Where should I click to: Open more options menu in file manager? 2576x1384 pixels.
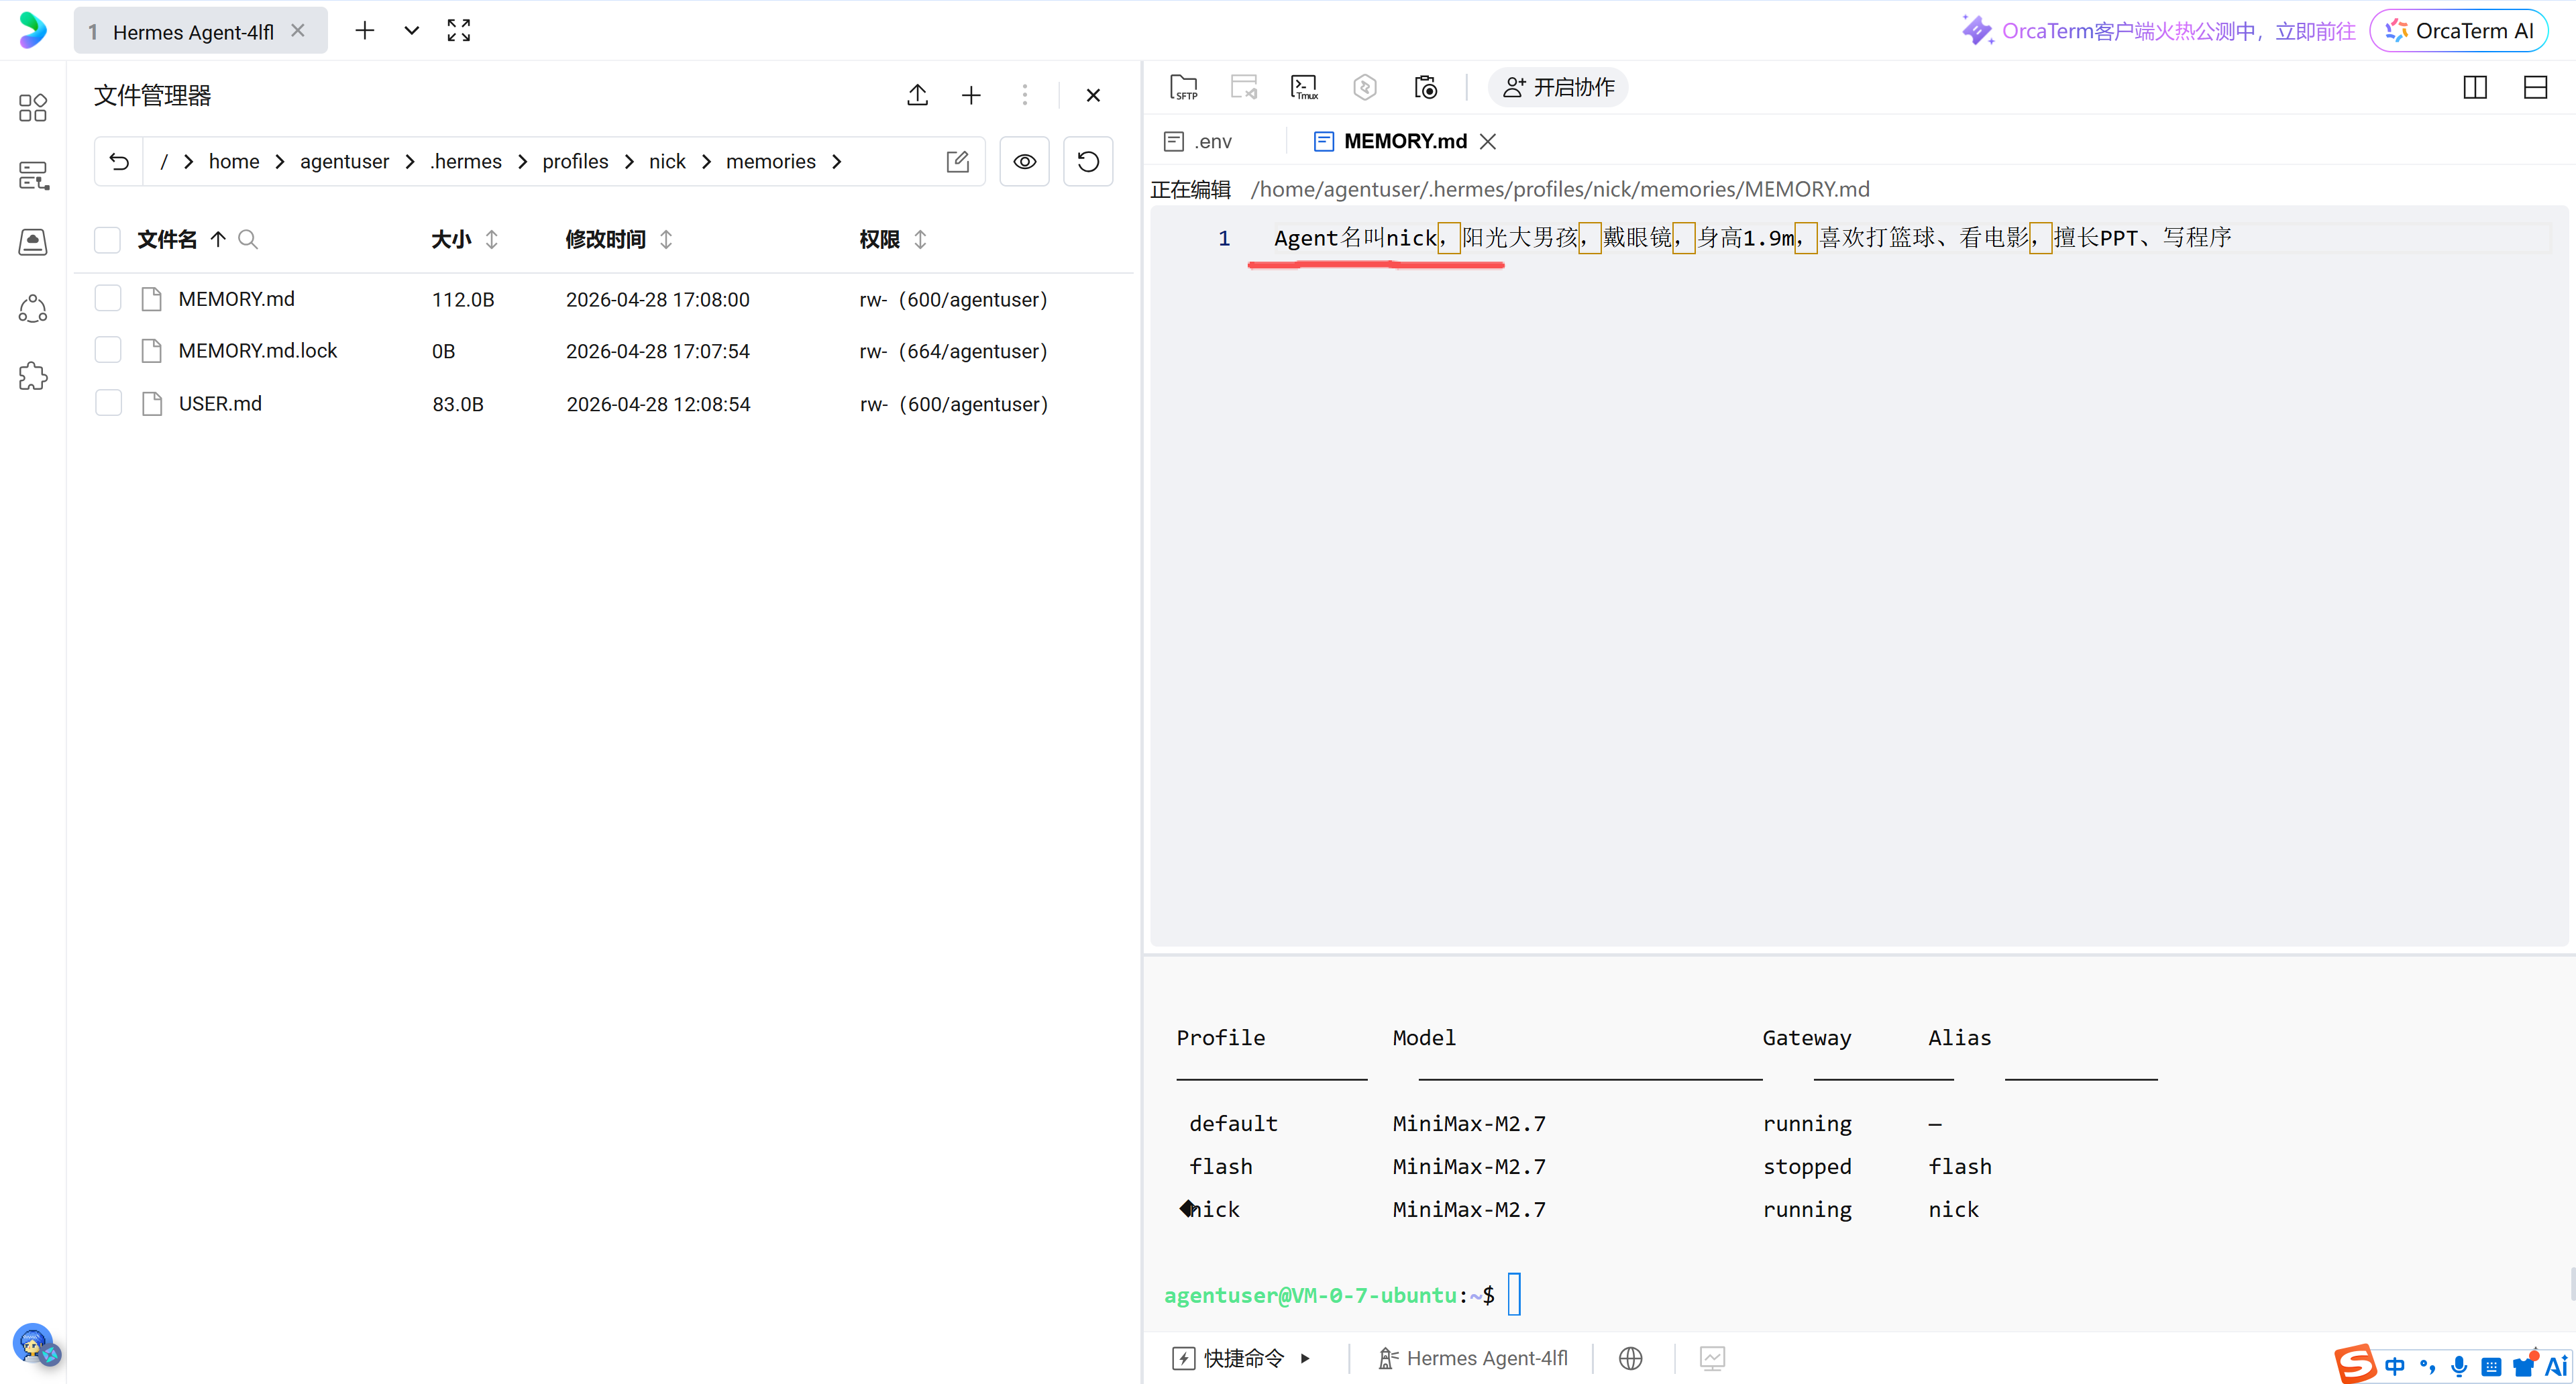[1024, 95]
